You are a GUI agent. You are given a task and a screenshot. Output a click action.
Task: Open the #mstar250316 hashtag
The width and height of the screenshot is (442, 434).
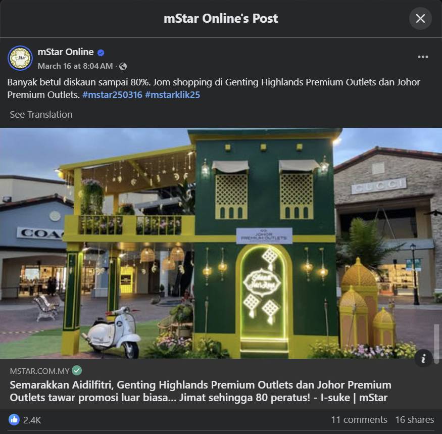[112, 95]
